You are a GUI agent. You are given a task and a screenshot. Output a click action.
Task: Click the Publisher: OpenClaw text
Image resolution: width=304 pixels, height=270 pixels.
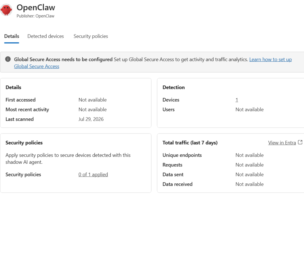[36, 16]
